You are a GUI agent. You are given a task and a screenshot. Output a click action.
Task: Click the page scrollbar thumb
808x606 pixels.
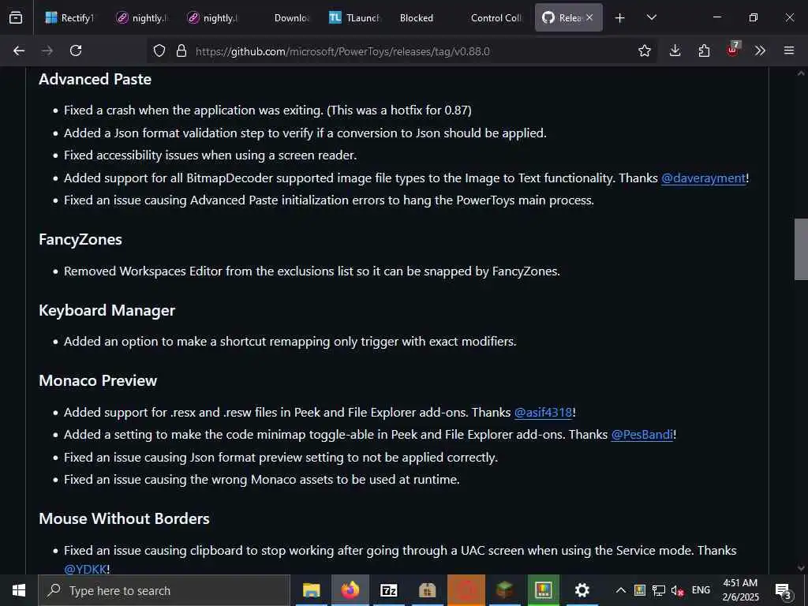click(x=801, y=249)
